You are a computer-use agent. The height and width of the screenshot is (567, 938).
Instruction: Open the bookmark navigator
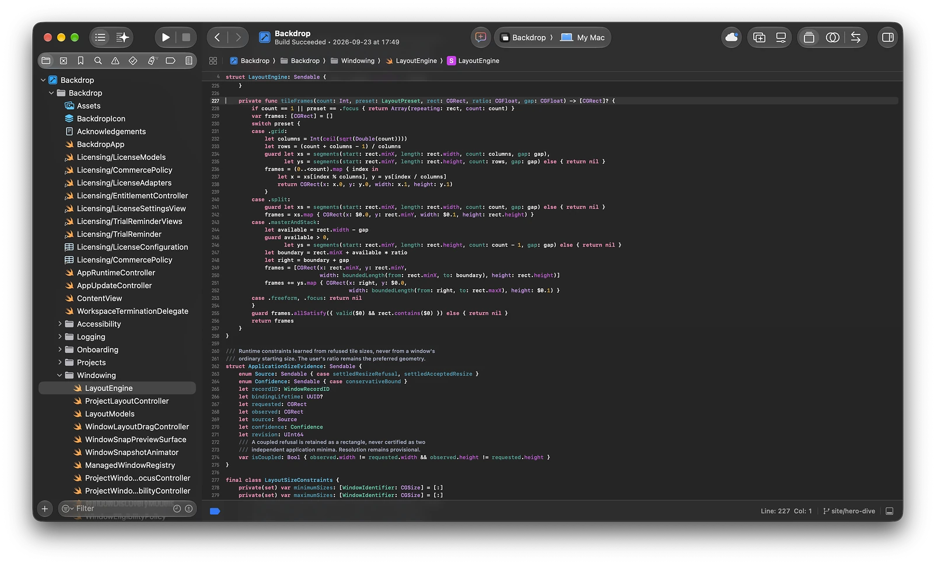(x=80, y=61)
